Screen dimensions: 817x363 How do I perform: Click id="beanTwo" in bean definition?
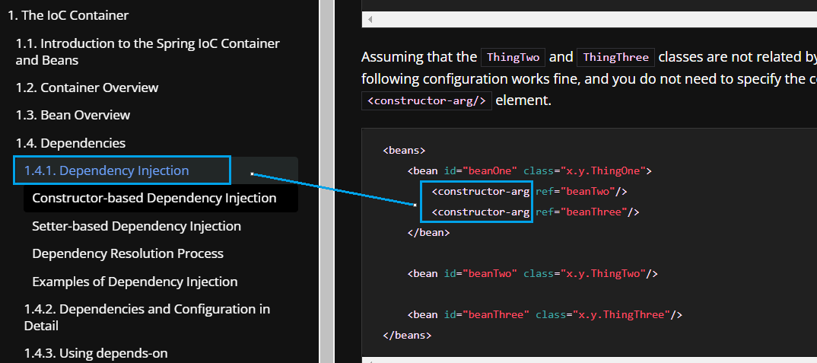pos(481,274)
